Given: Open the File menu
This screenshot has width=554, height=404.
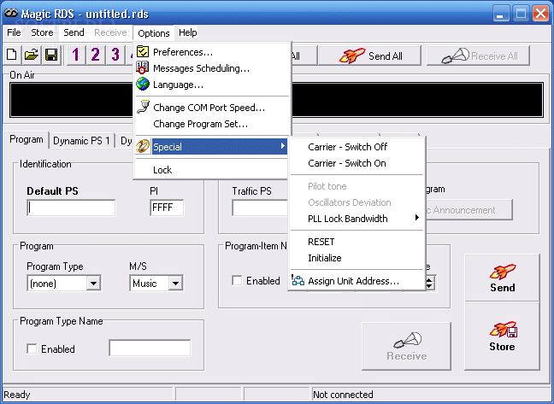Looking at the screenshot, I should 14,32.
